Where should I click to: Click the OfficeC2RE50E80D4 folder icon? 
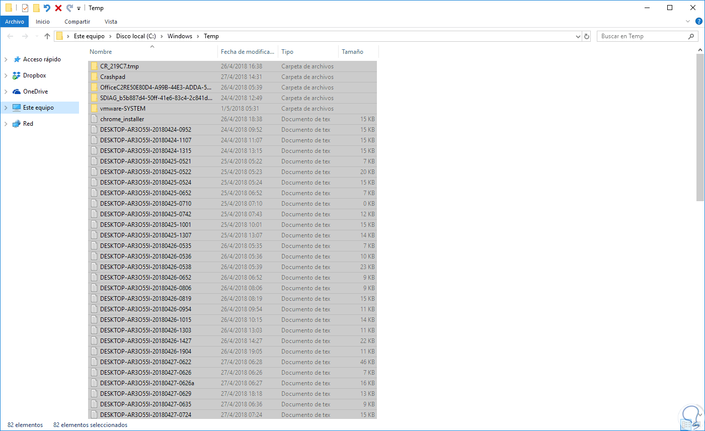(x=94, y=88)
